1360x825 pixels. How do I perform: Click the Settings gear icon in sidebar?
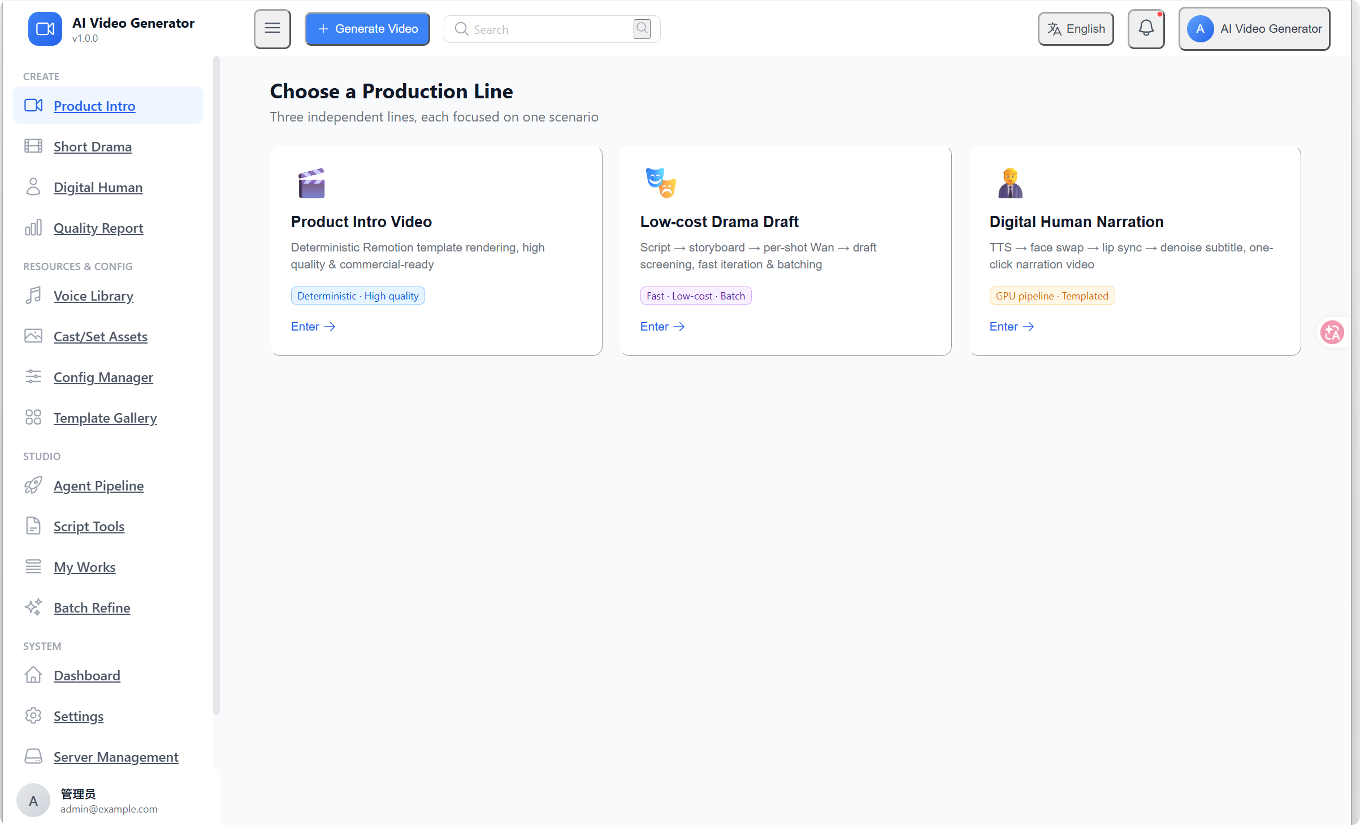(x=33, y=716)
